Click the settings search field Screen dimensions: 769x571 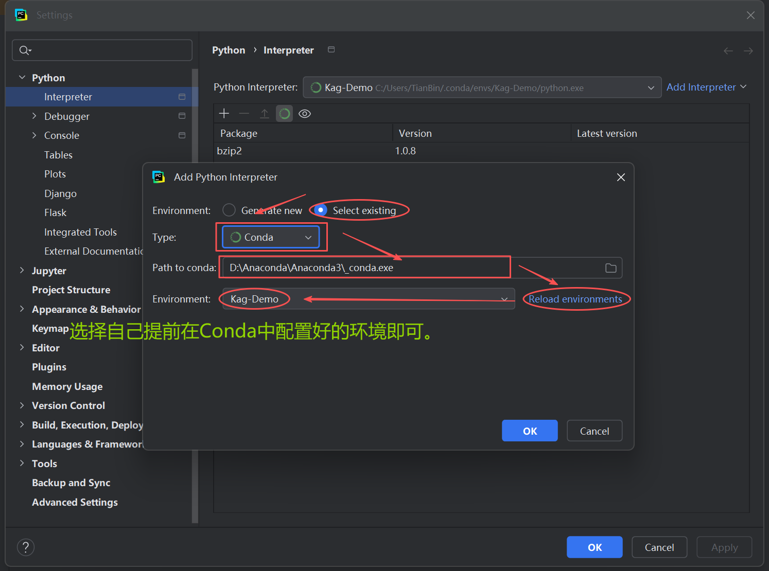[102, 50]
